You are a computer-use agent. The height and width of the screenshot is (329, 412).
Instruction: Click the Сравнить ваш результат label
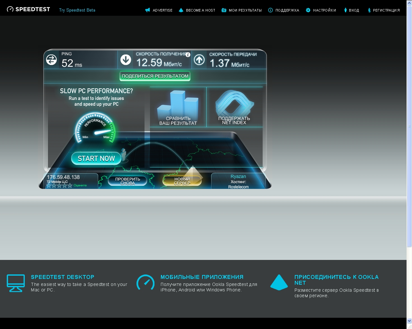[x=178, y=121]
